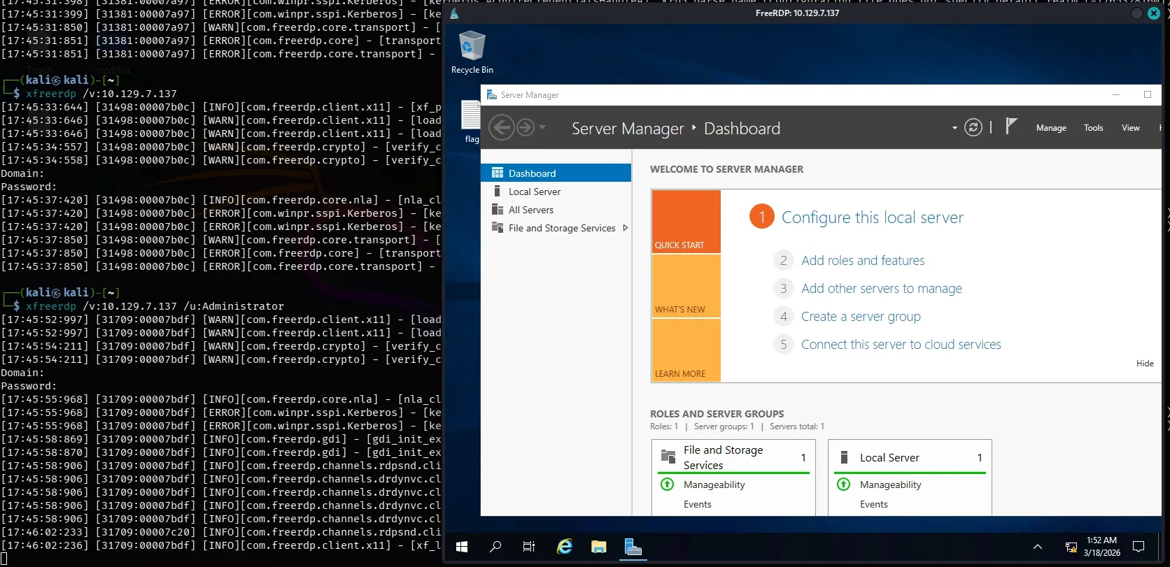Click the Local Server icon in sidebar
The width and height of the screenshot is (1170, 567).
click(497, 191)
